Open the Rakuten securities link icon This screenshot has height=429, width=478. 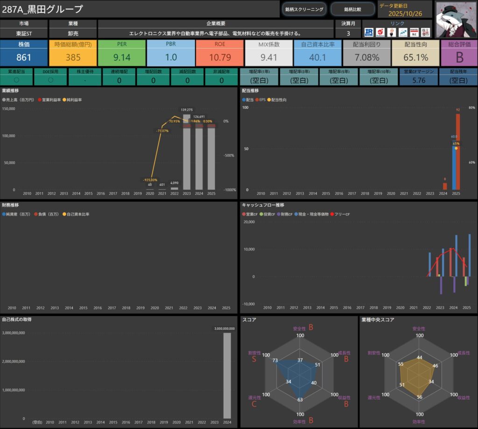click(380, 32)
